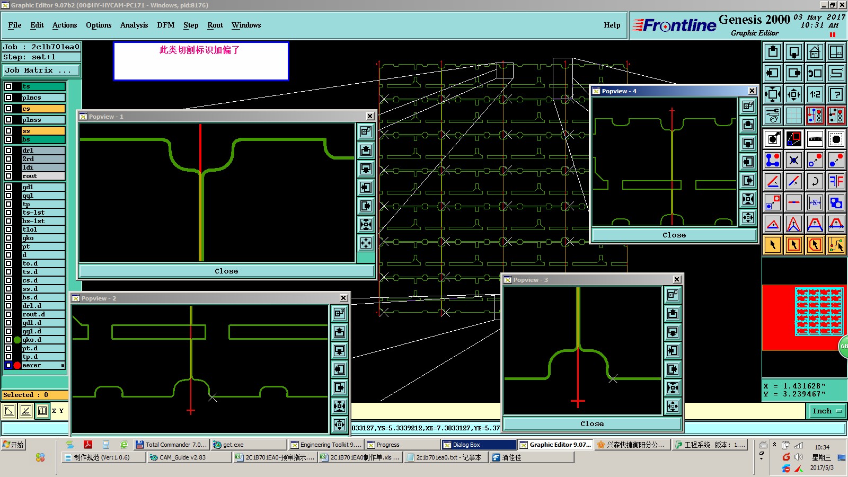The width and height of the screenshot is (848, 477).
Task: Open the Analysis menu
Action: (x=134, y=25)
